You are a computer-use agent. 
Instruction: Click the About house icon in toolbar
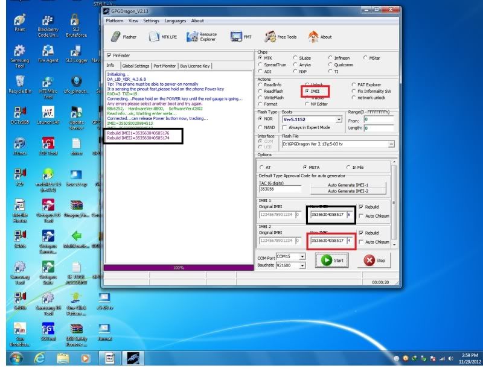[320, 37]
